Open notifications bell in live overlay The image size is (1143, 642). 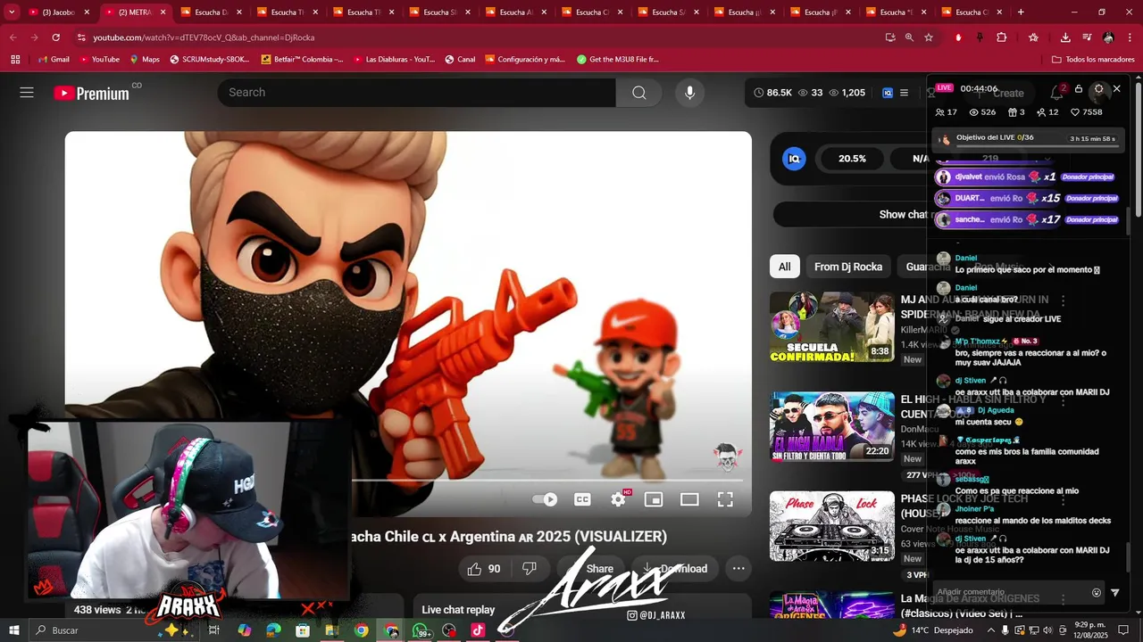click(x=1057, y=91)
